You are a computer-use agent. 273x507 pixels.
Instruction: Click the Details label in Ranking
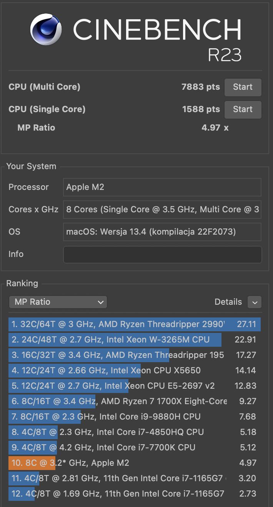point(228,302)
